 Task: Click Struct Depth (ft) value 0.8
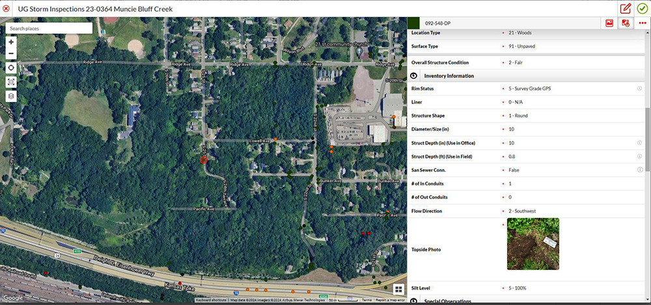512,157
